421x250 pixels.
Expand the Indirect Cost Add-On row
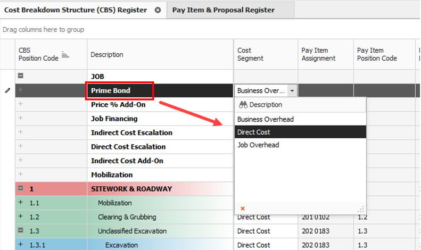tap(20, 160)
